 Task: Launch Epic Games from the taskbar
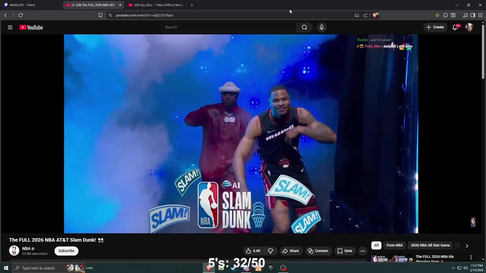tap(271, 268)
